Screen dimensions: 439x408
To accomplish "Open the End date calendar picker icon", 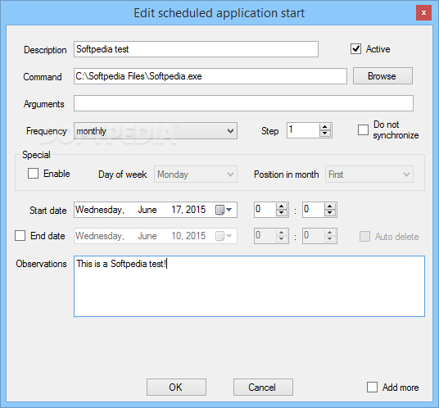I will 224,236.
